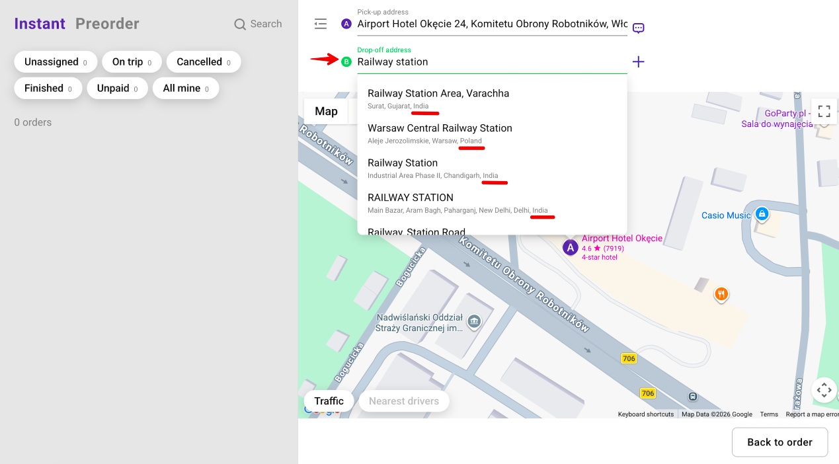Filter orders by Unassigned
Image resolution: width=839 pixels, height=464 pixels.
(56, 61)
